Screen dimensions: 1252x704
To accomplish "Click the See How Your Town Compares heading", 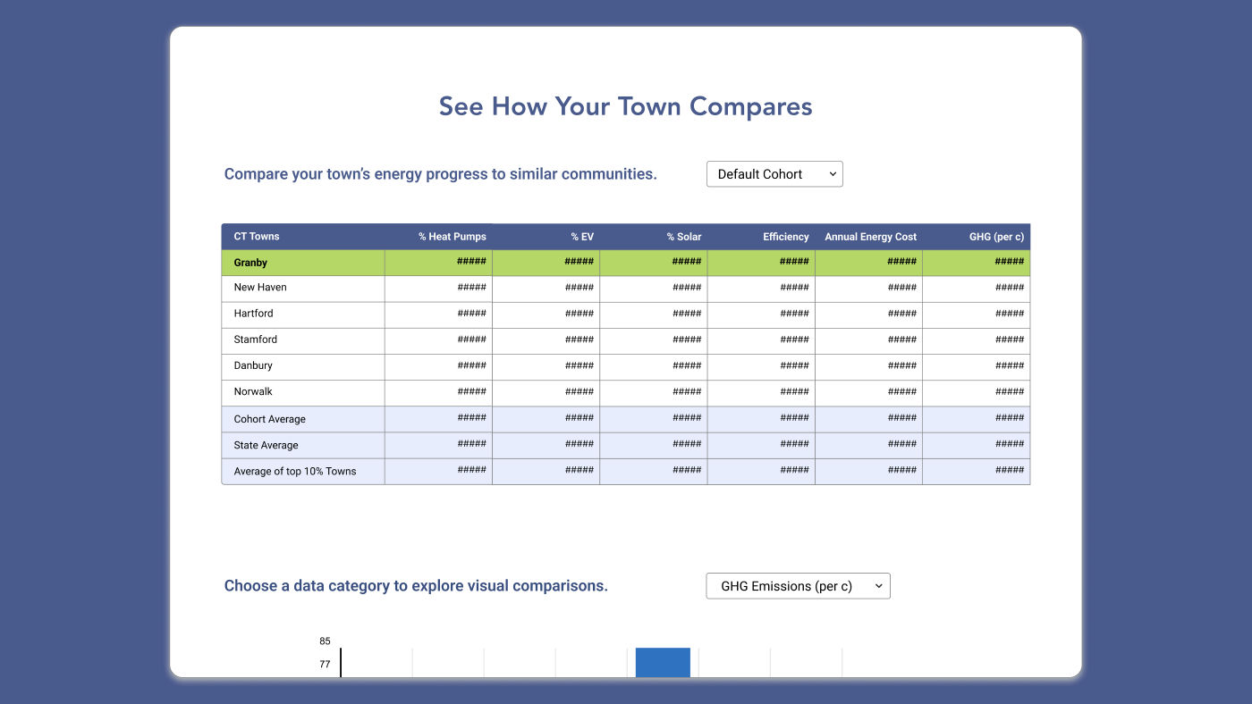I will coord(625,106).
